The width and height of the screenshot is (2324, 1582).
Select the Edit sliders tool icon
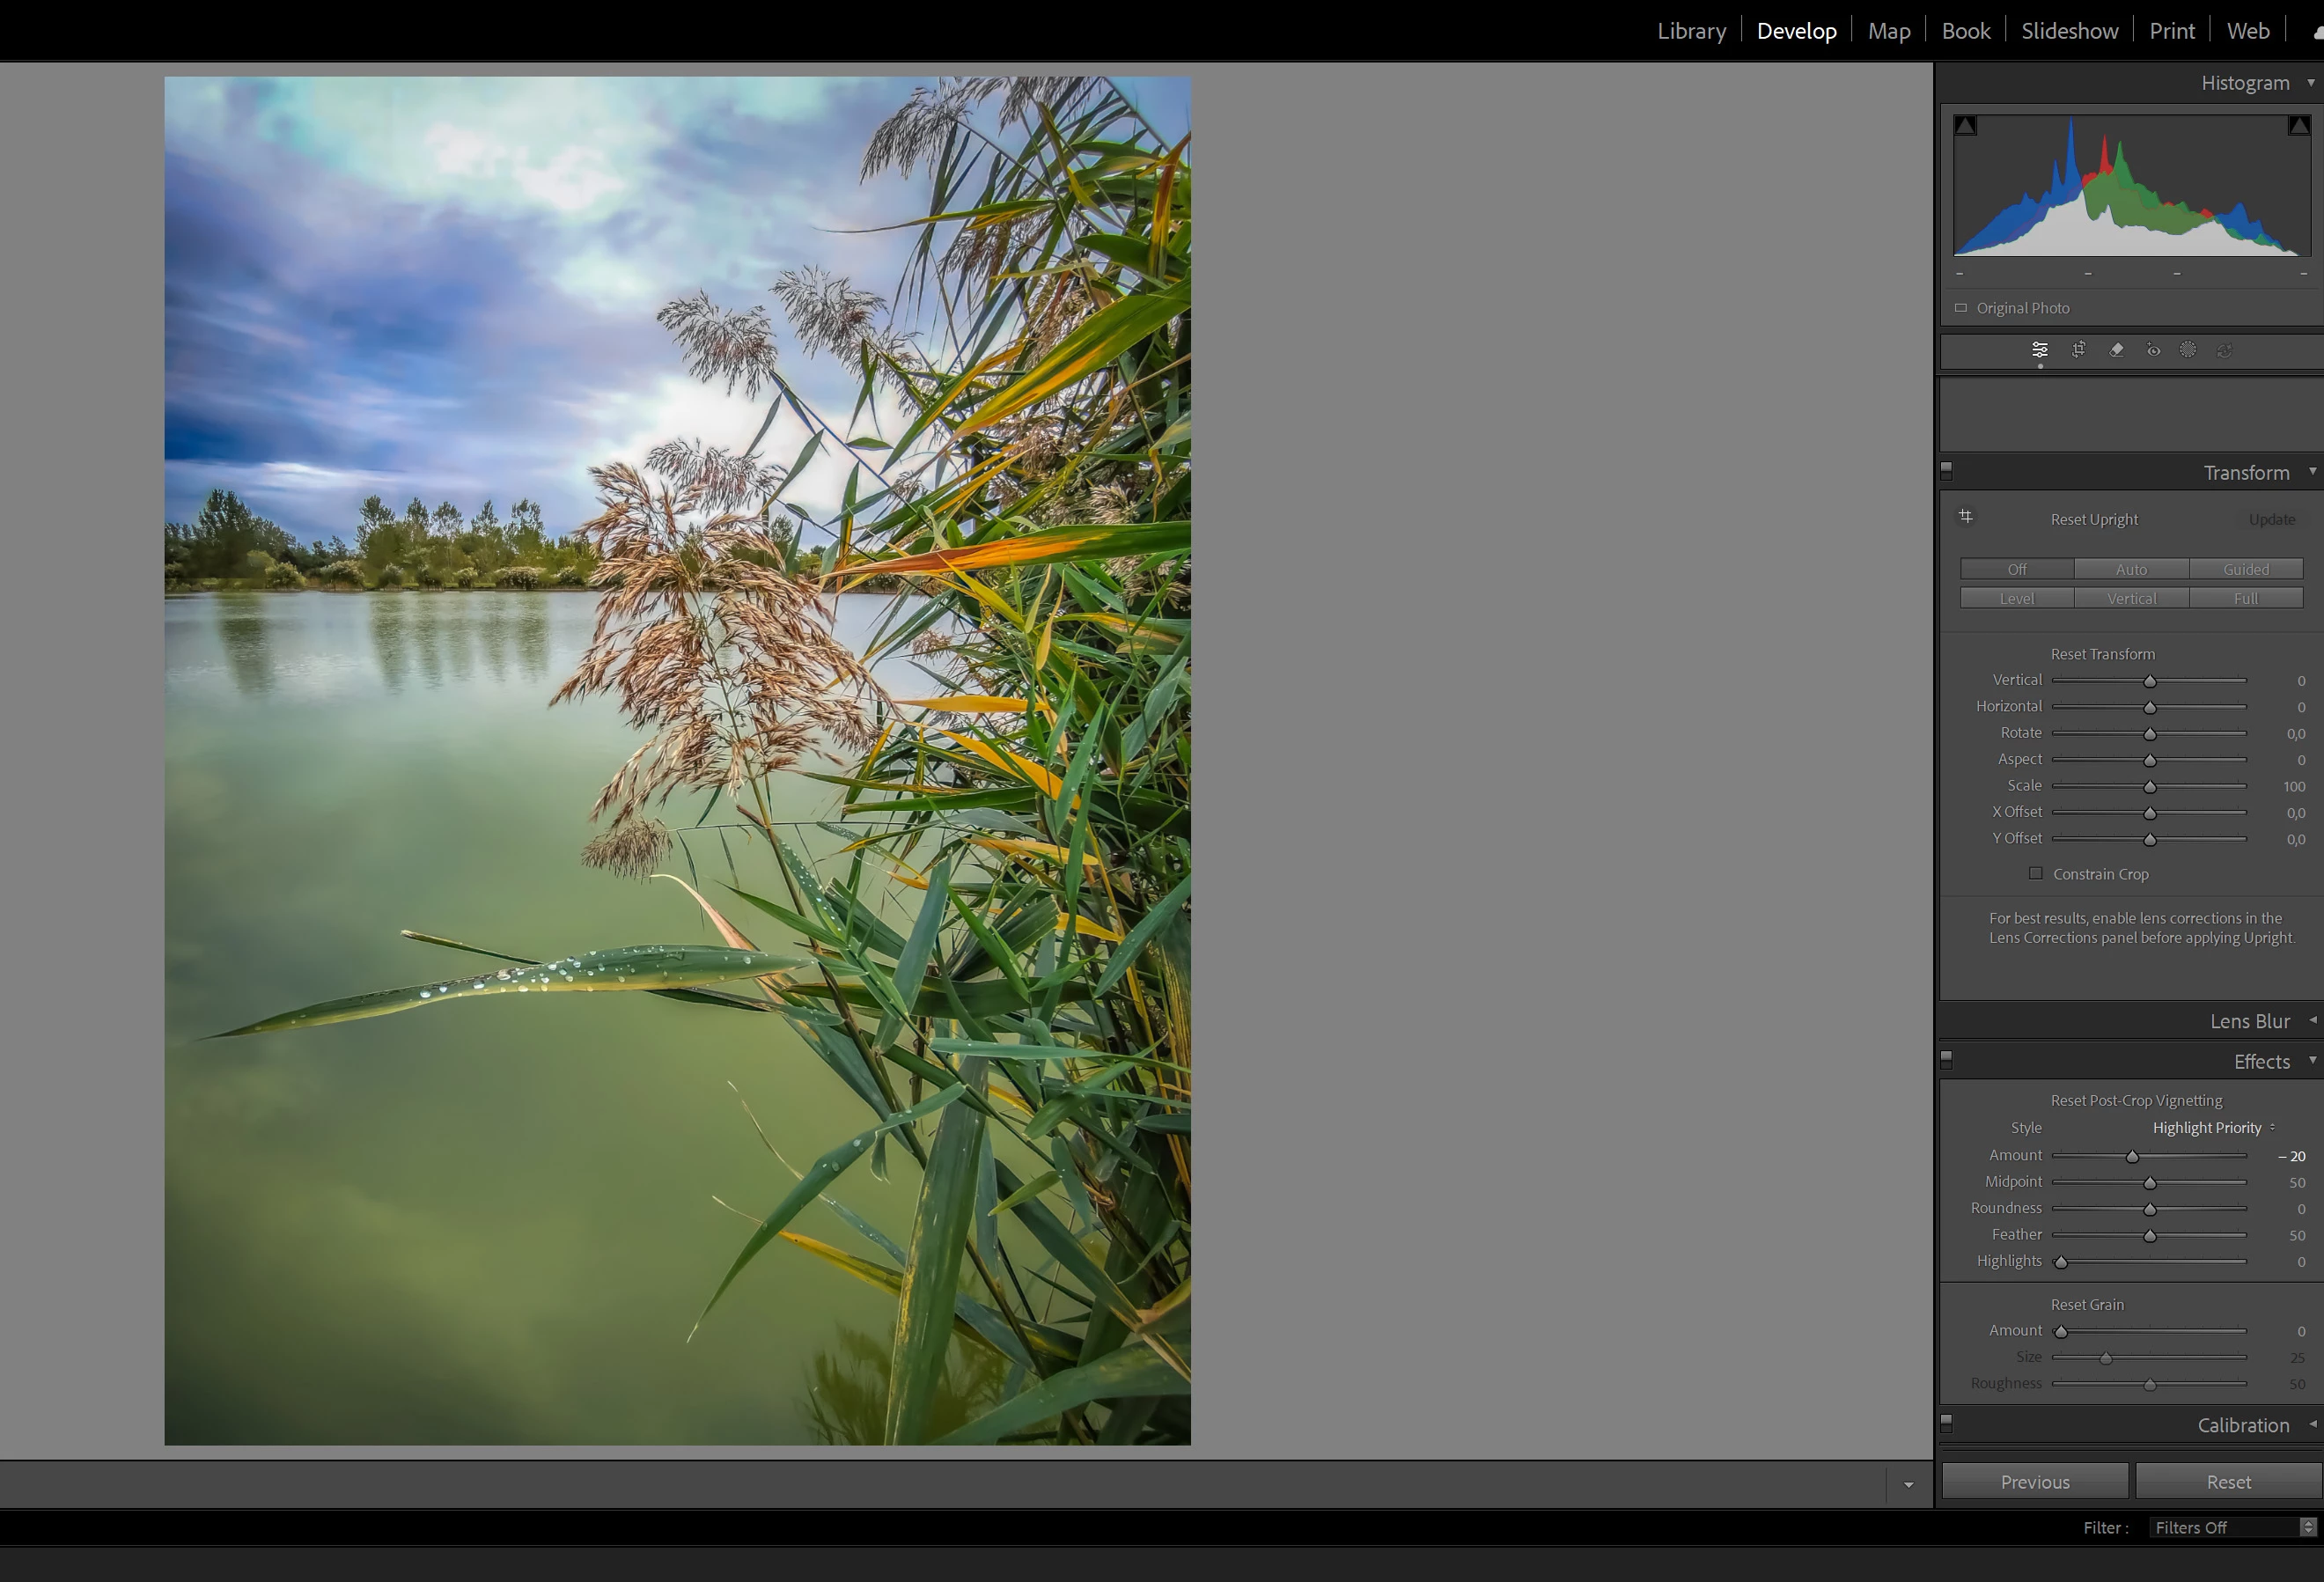[2039, 350]
